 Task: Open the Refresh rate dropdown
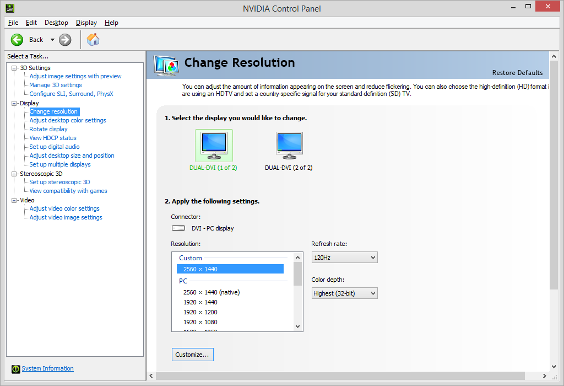[344, 258]
